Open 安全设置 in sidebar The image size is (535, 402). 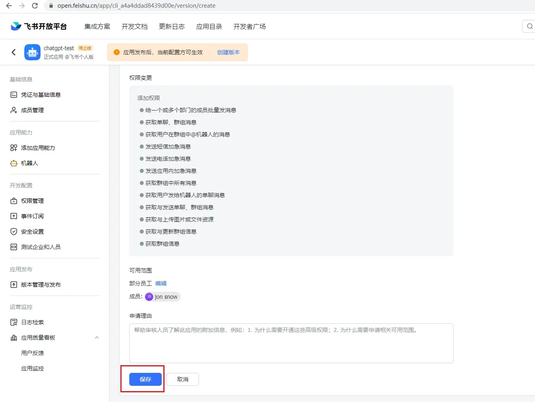[x=32, y=232]
